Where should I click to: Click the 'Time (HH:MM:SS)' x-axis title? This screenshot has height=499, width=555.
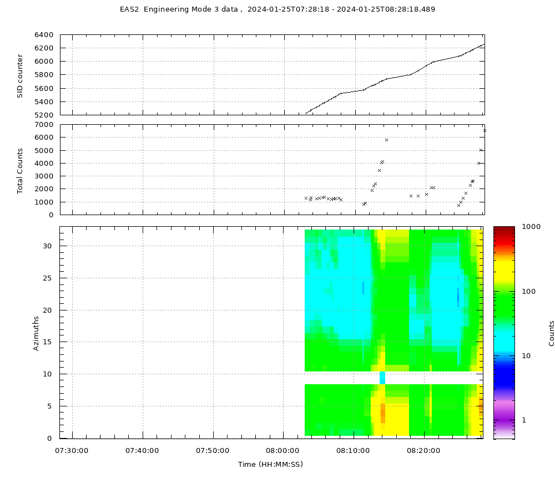(x=270, y=464)
